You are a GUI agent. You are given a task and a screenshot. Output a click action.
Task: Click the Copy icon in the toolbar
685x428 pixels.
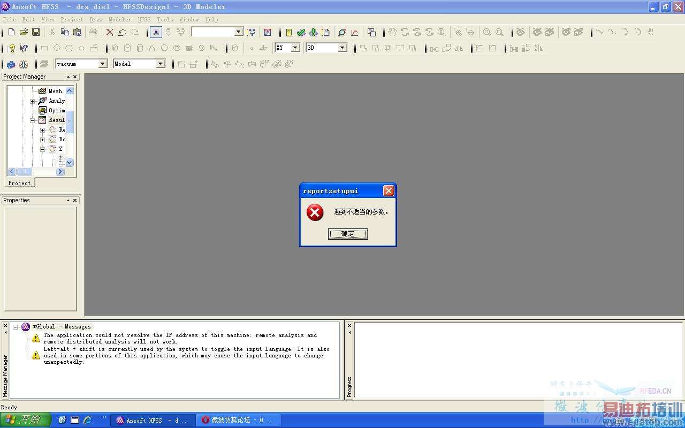click(65, 32)
